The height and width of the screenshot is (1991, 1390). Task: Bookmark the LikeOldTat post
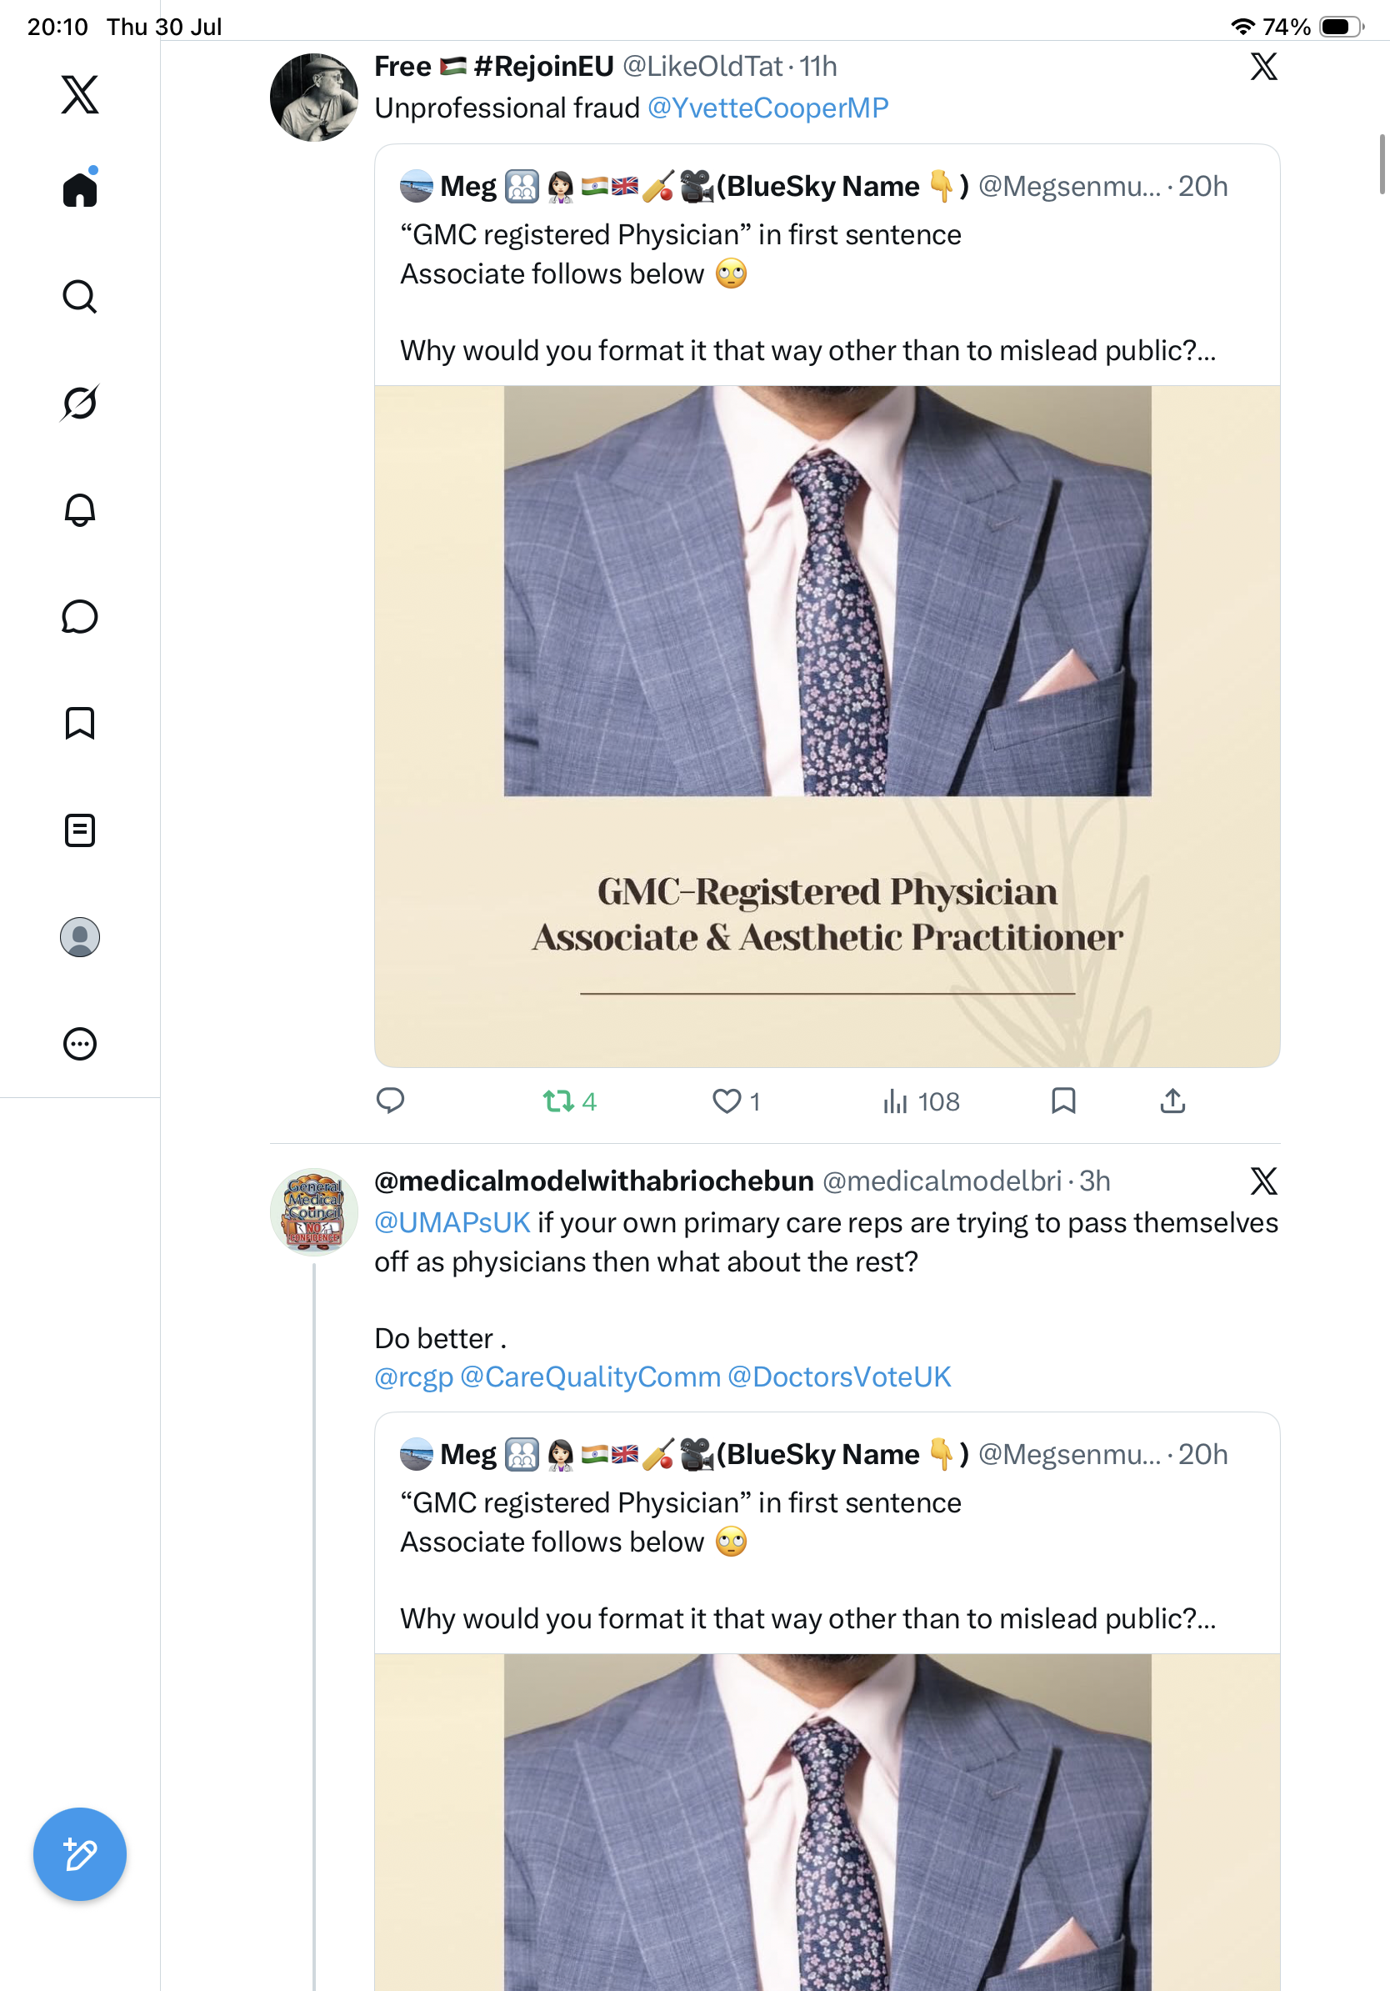[1063, 1101]
